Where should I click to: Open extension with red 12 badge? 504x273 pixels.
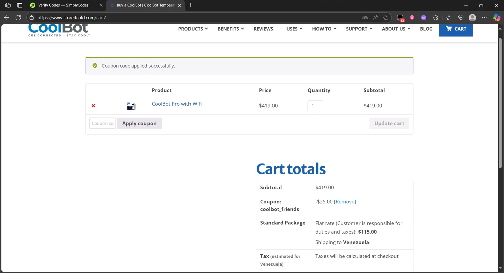pyautogui.click(x=400, y=18)
